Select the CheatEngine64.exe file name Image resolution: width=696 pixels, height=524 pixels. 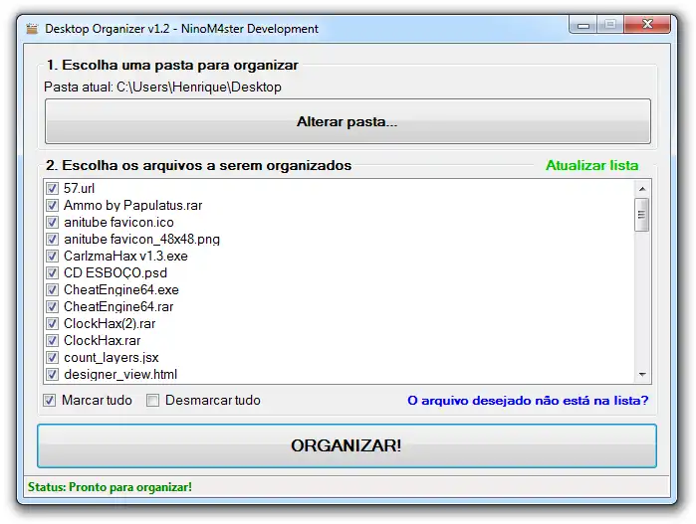[x=121, y=289]
